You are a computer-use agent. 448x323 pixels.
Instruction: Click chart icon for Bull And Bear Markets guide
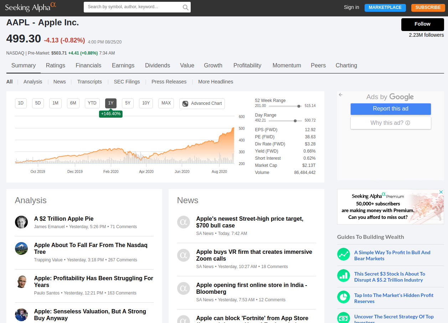[x=344, y=255]
